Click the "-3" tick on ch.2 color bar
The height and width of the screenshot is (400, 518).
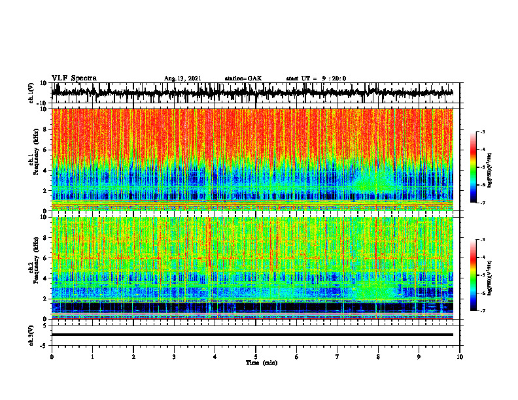click(x=482, y=240)
